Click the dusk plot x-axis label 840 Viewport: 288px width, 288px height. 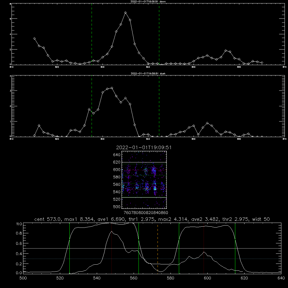click(148, 139)
